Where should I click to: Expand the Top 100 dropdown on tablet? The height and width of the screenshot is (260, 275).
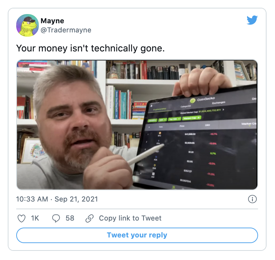pyautogui.click(x=174, y=119)
